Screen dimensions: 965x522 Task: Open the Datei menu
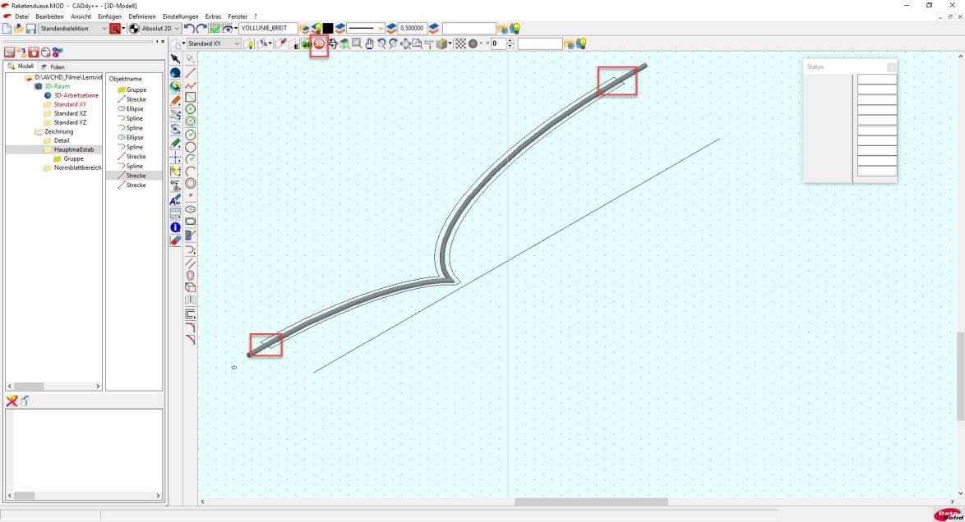coord(21,16)
